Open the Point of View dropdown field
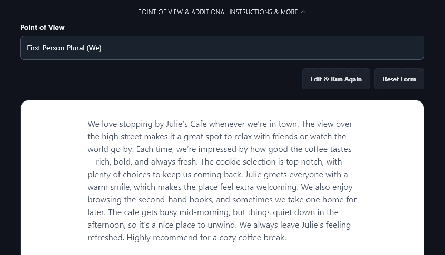 coord(222,48)
